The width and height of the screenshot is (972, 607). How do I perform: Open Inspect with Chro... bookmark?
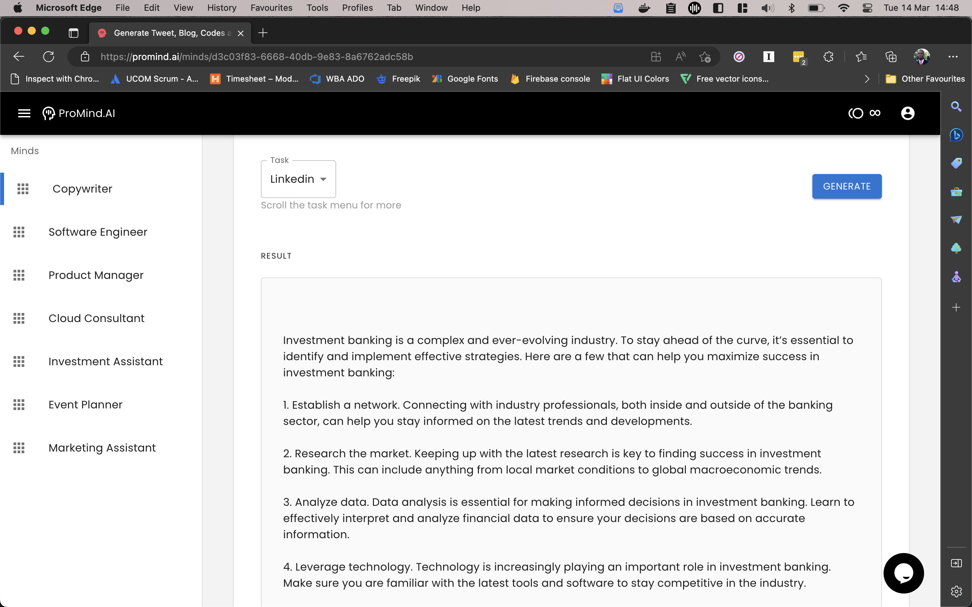[55, 79]
